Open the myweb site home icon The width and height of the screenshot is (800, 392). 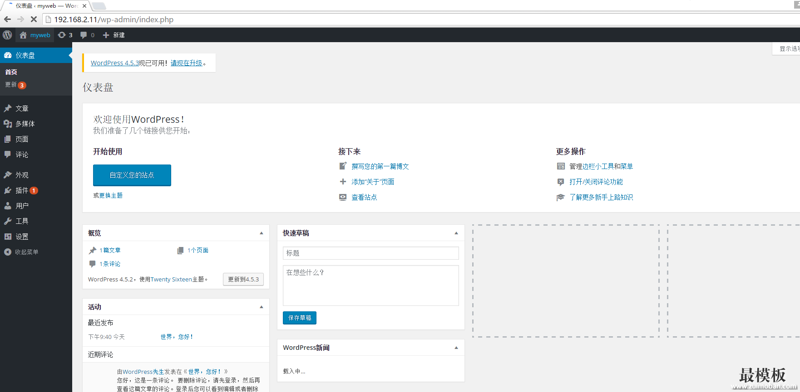click(x=23, y=35)
